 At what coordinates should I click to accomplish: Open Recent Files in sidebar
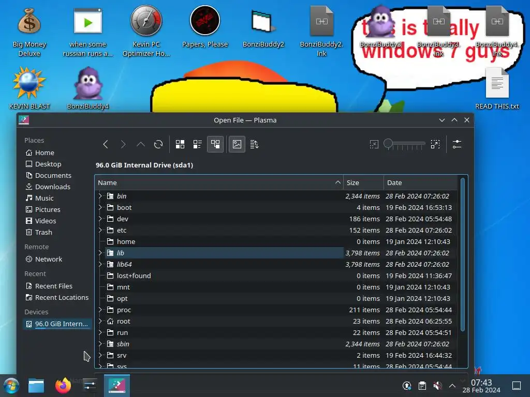click(57, 286)
